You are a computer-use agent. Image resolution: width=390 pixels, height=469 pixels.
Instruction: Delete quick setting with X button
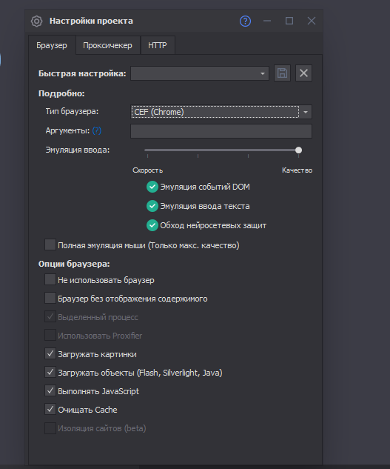pos(303,73)
